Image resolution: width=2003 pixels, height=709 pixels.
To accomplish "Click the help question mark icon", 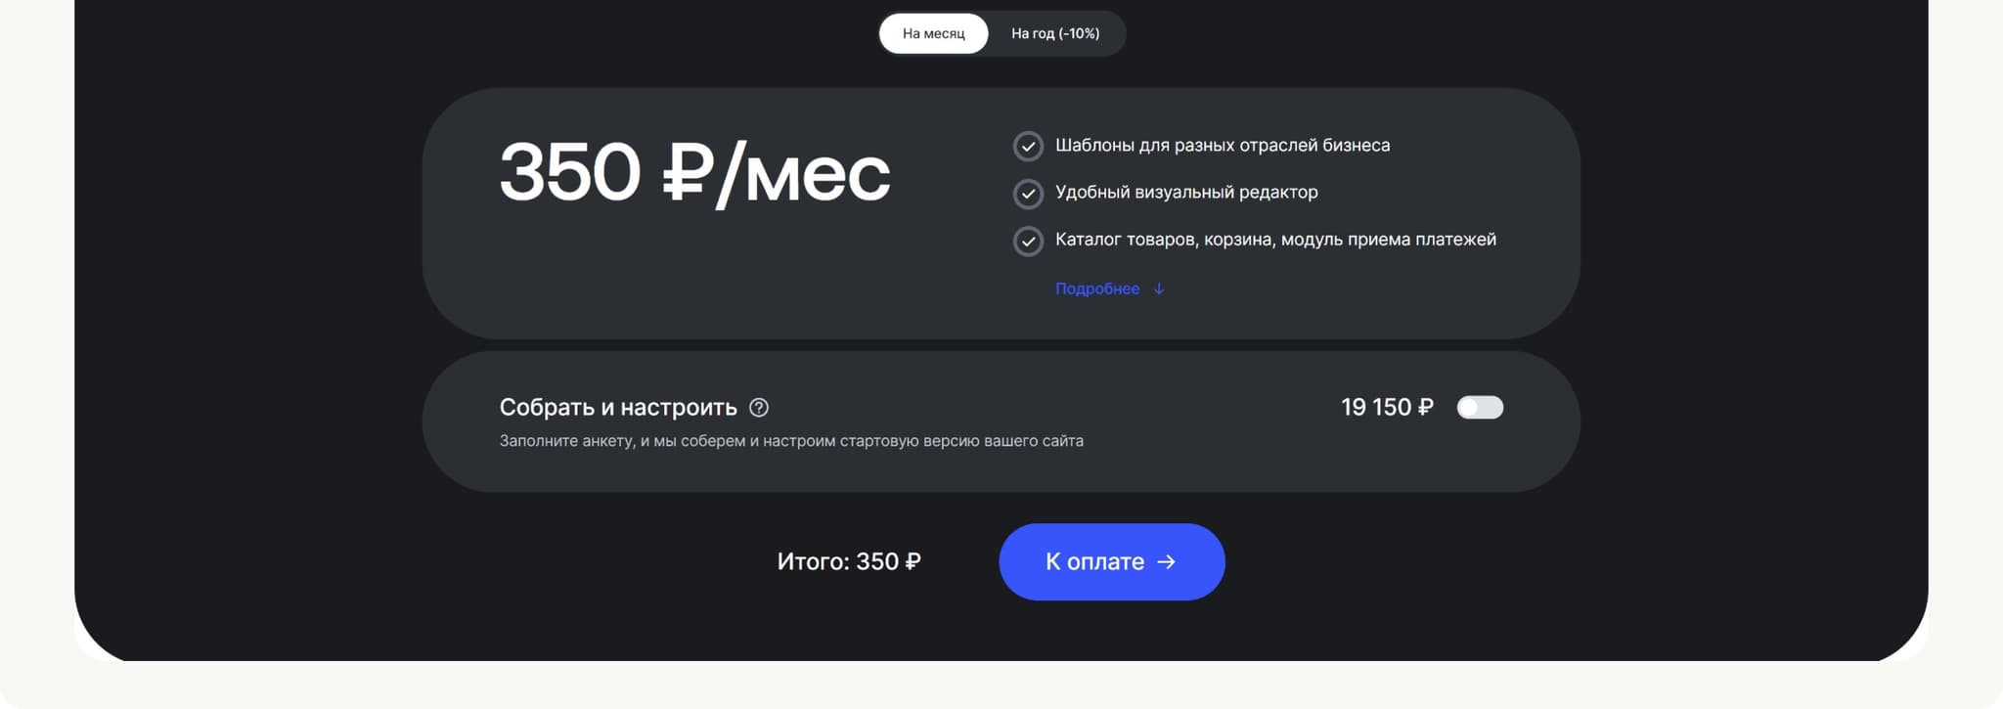I will (x=759, y=408).
